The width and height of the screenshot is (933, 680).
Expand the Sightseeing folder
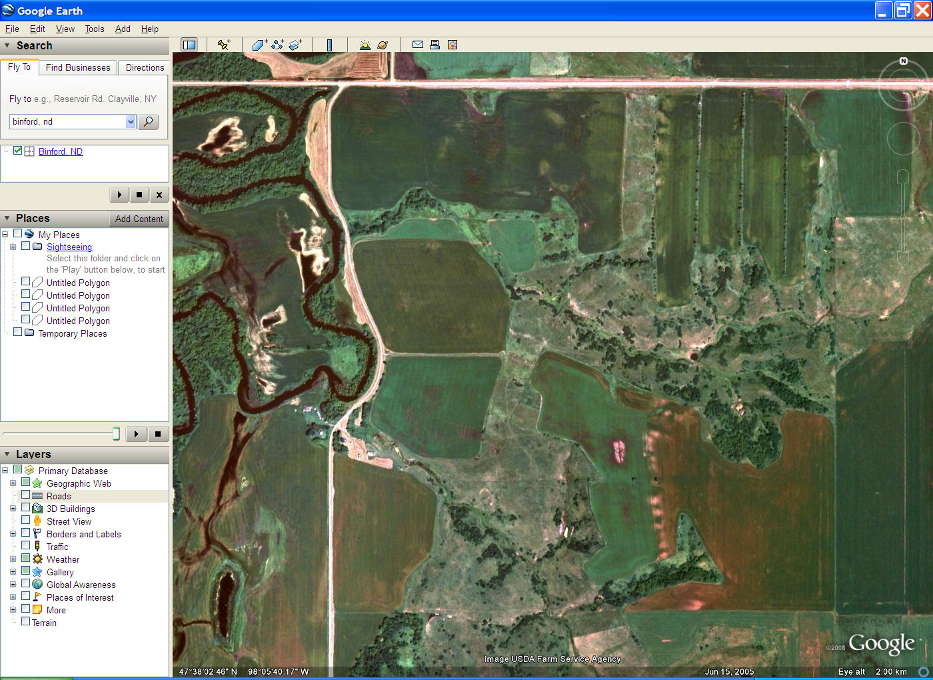[13, 247]
